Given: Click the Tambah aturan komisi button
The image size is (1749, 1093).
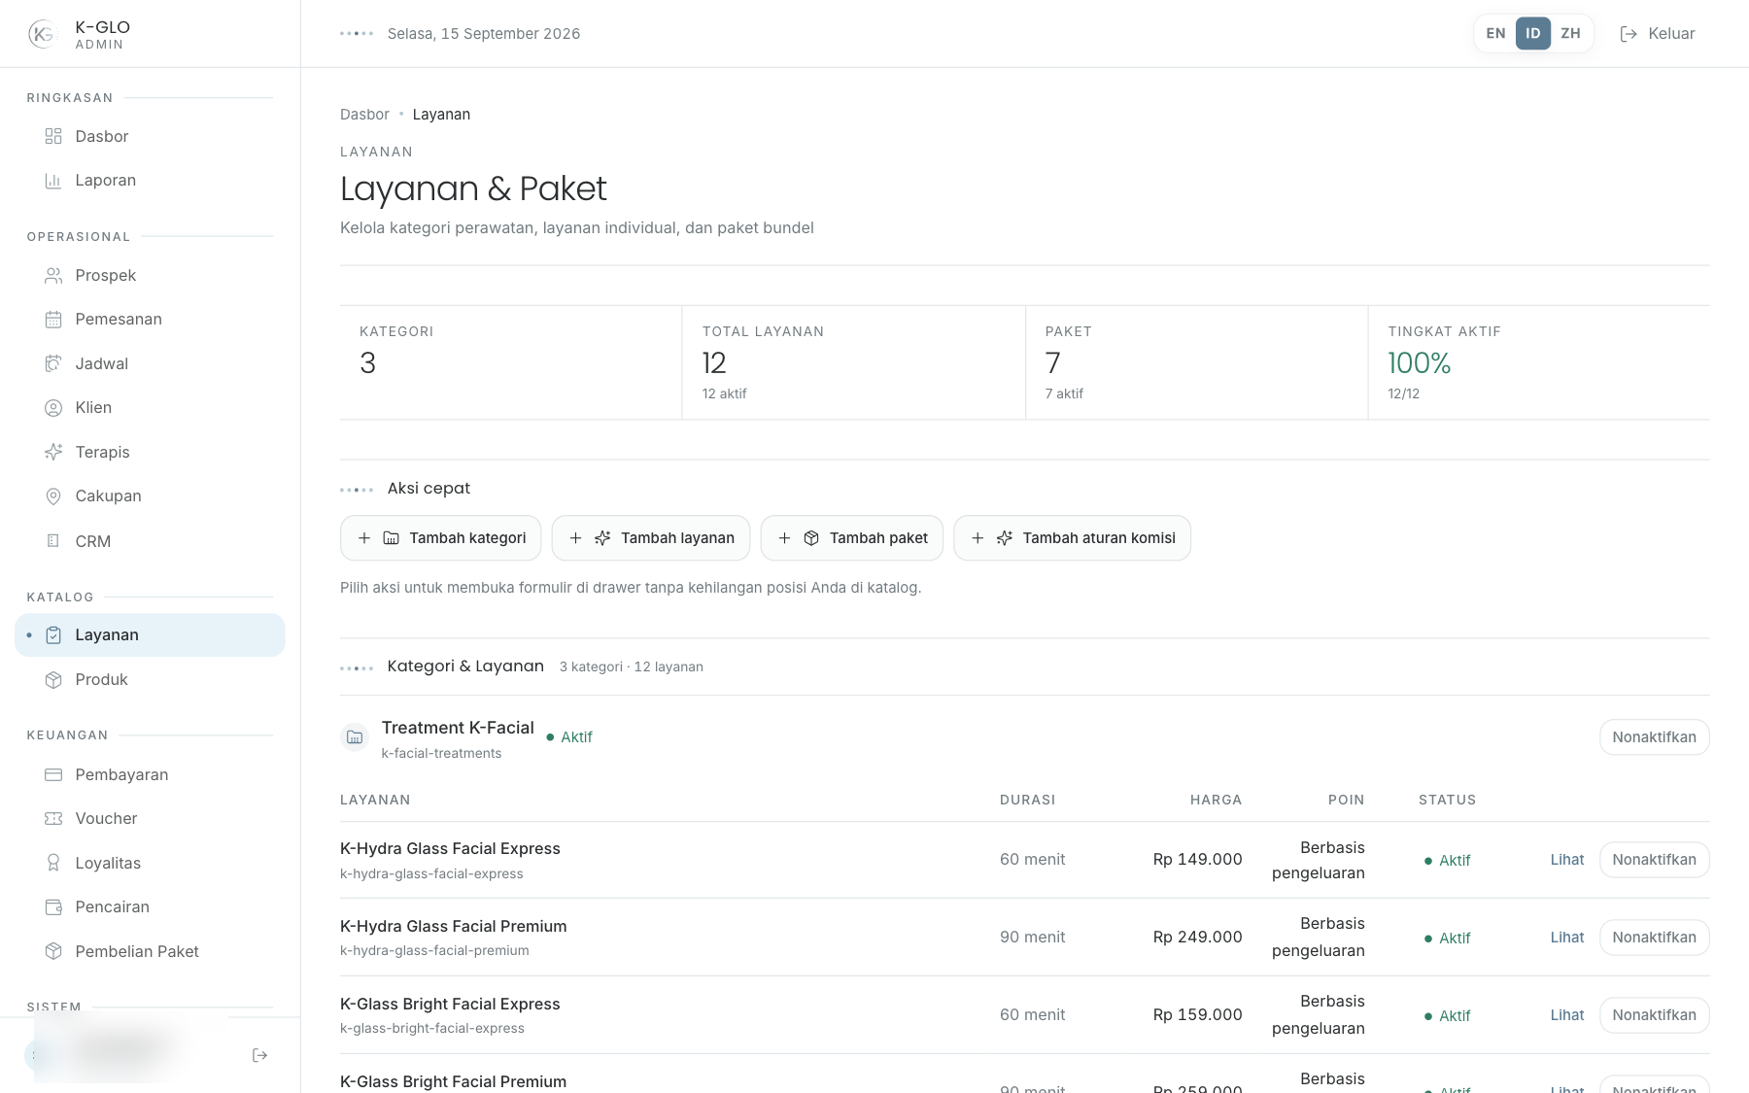Looking at the screenshot, I should tap(1073, 538).
